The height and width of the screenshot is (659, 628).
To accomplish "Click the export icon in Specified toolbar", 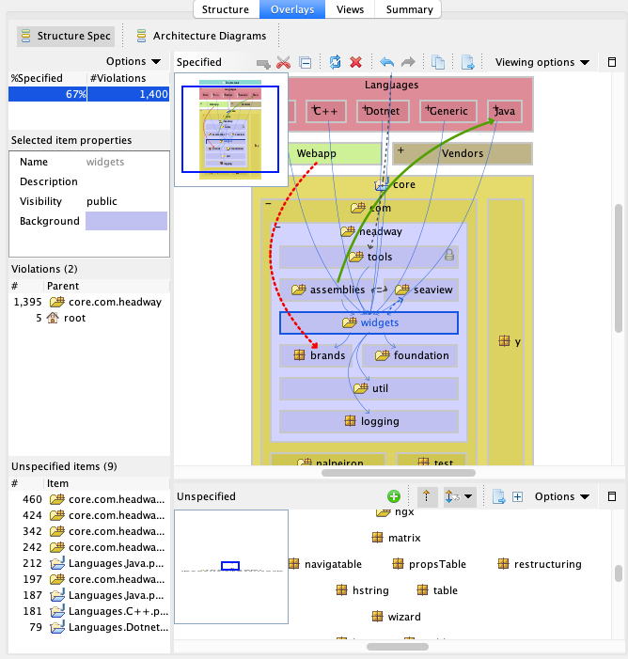I will (468, 63).
